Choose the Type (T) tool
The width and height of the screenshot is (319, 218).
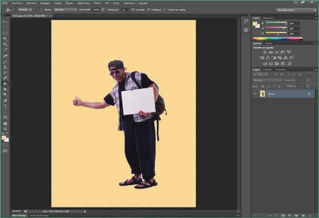(5, 106)
